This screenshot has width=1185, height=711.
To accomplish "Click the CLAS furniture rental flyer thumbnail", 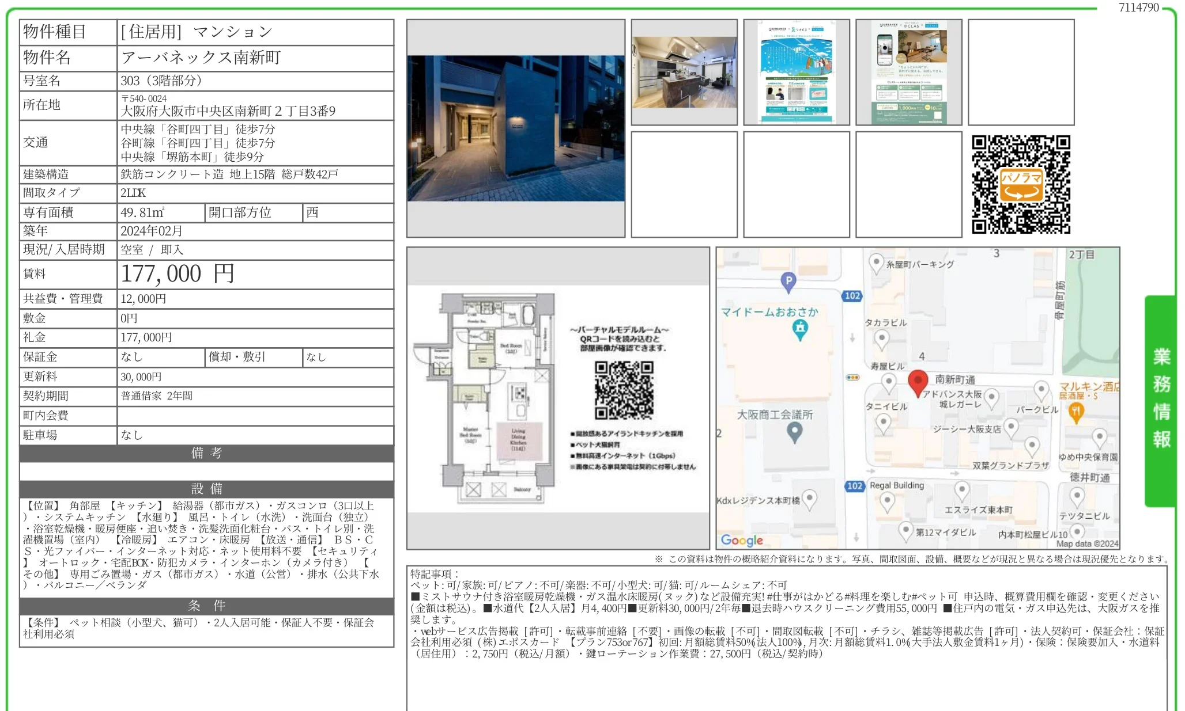I will tap(909, 71).
